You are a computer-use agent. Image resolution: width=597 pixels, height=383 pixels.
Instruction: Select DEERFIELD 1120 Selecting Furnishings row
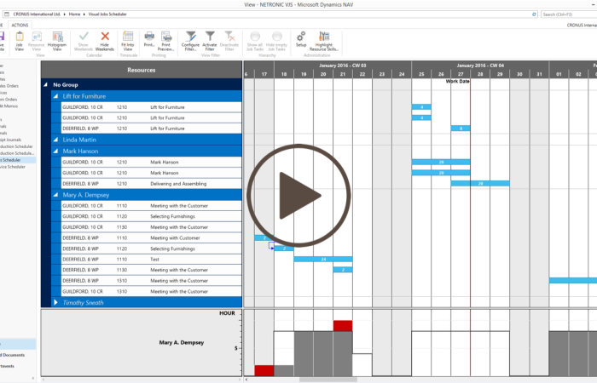152,249
